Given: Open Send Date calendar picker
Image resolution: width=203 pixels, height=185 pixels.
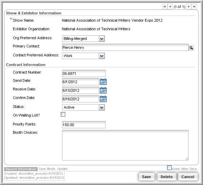Looking at the screenshot, I should point(103,82).
